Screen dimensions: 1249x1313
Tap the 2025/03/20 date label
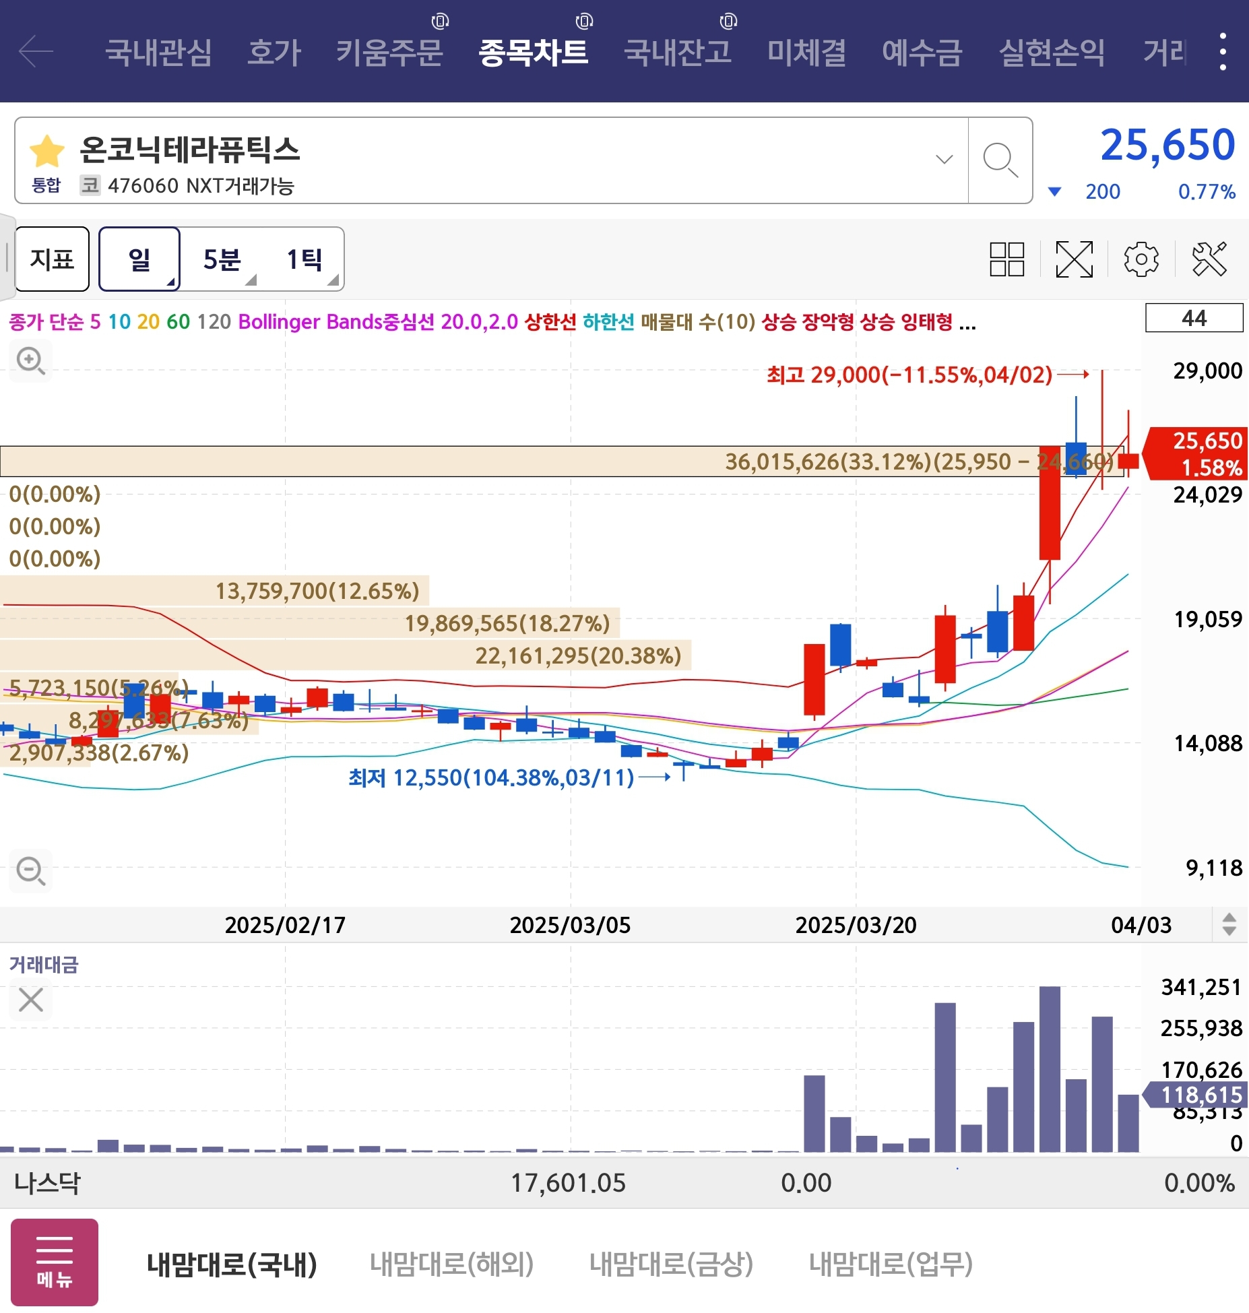tap(856, 925)
